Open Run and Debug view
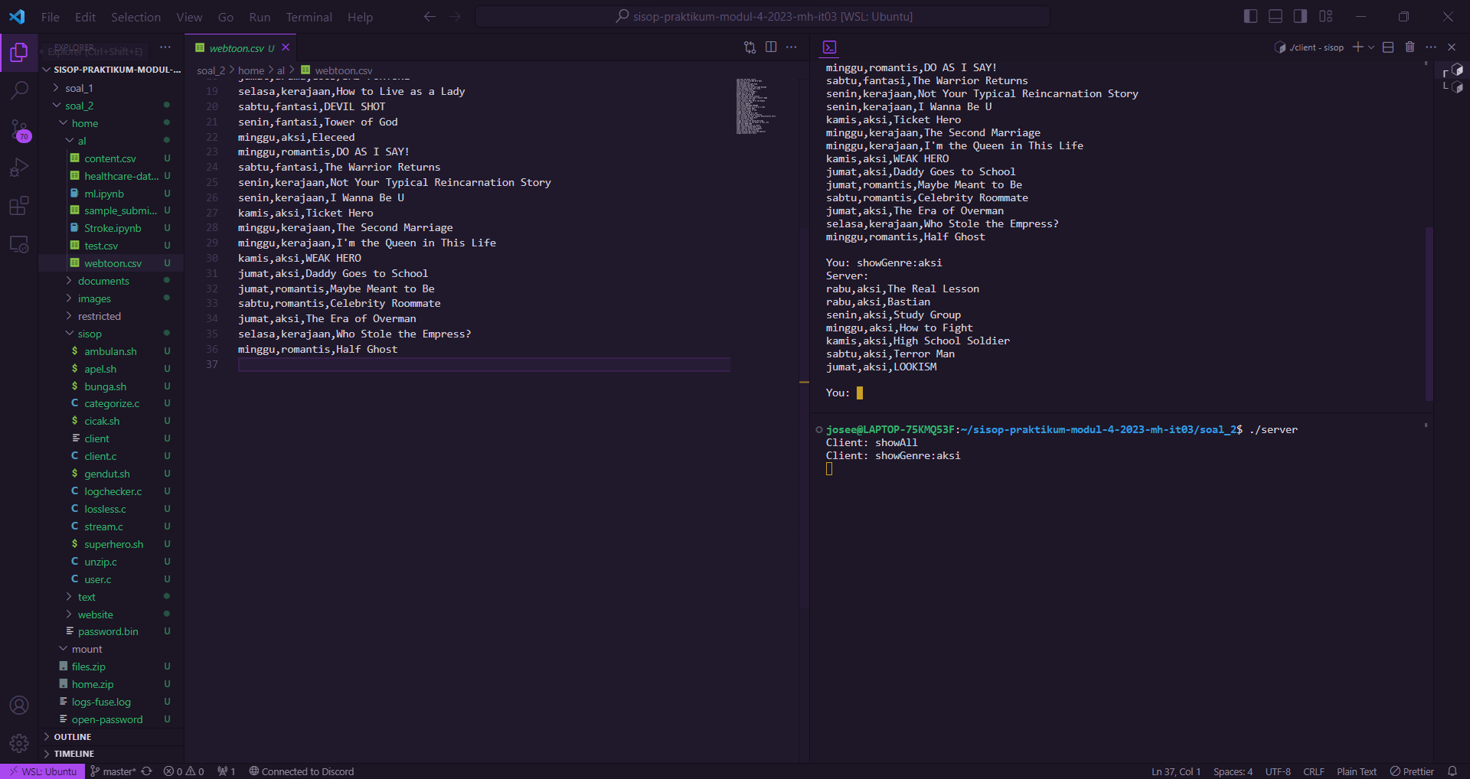 (19, 168)
